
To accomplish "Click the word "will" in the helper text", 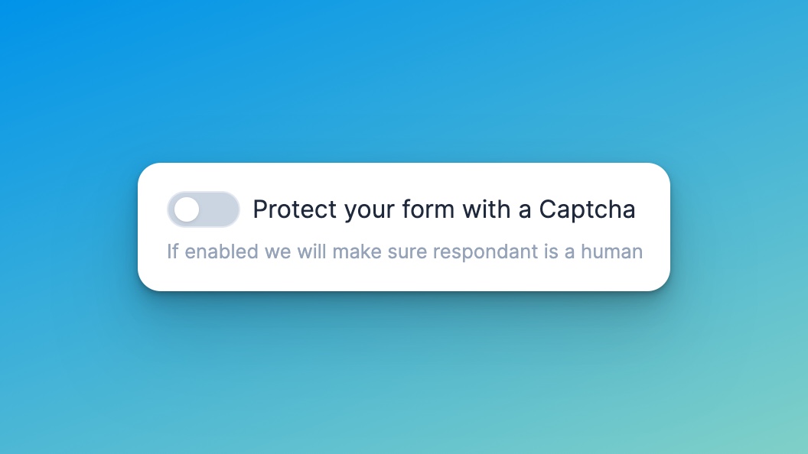I will pyautogui.click(x=310, y=251).
